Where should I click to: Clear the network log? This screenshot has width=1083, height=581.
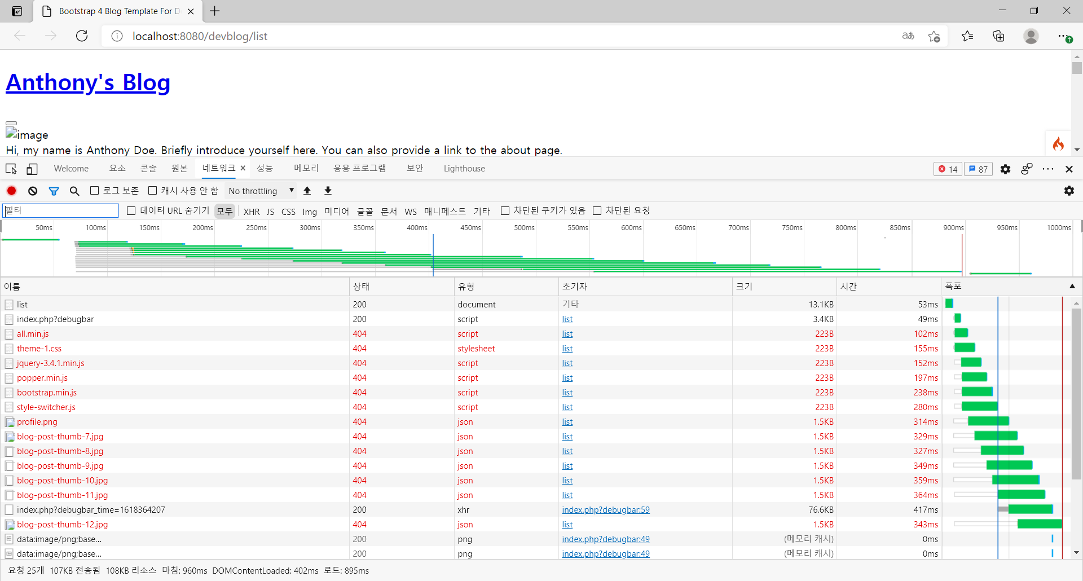coord(33,191)
